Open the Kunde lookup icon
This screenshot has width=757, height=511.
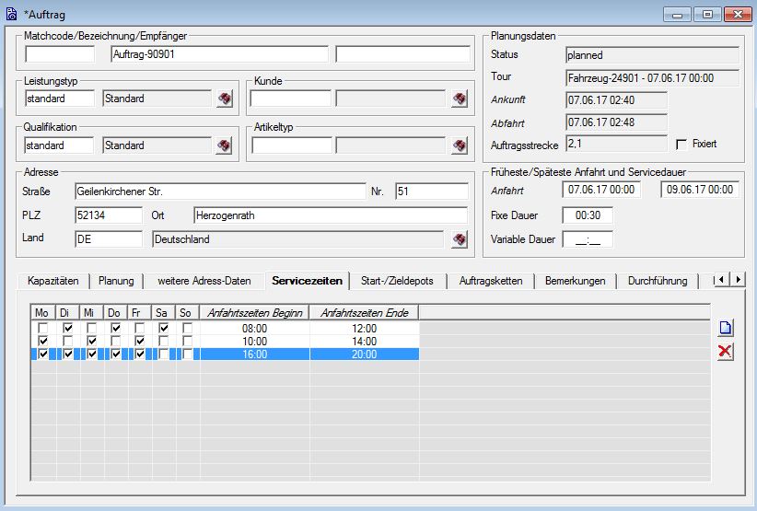pos(460,99)
